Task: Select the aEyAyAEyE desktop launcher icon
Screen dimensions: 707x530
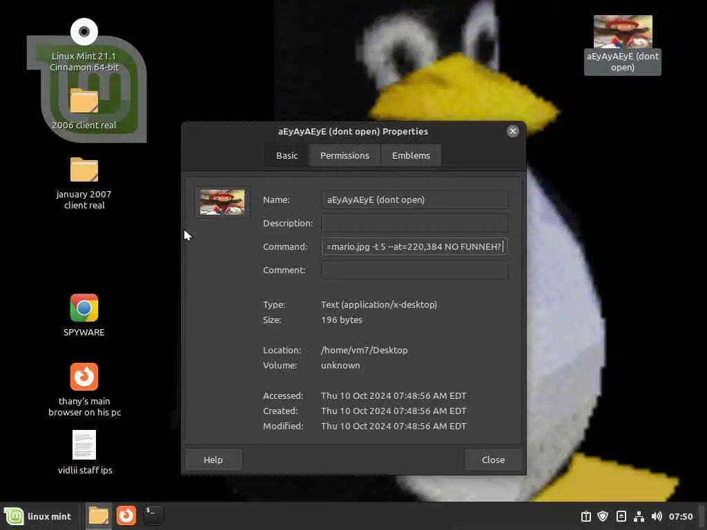Action: (x=623, y=32)
